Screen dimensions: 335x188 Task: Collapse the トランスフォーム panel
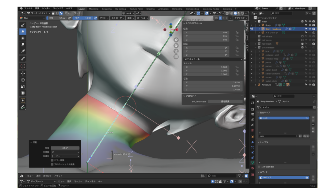(x=184, y=23)
